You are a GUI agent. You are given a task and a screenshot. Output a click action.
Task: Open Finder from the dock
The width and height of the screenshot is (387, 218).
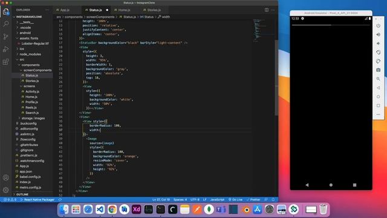tap(63, 210)
